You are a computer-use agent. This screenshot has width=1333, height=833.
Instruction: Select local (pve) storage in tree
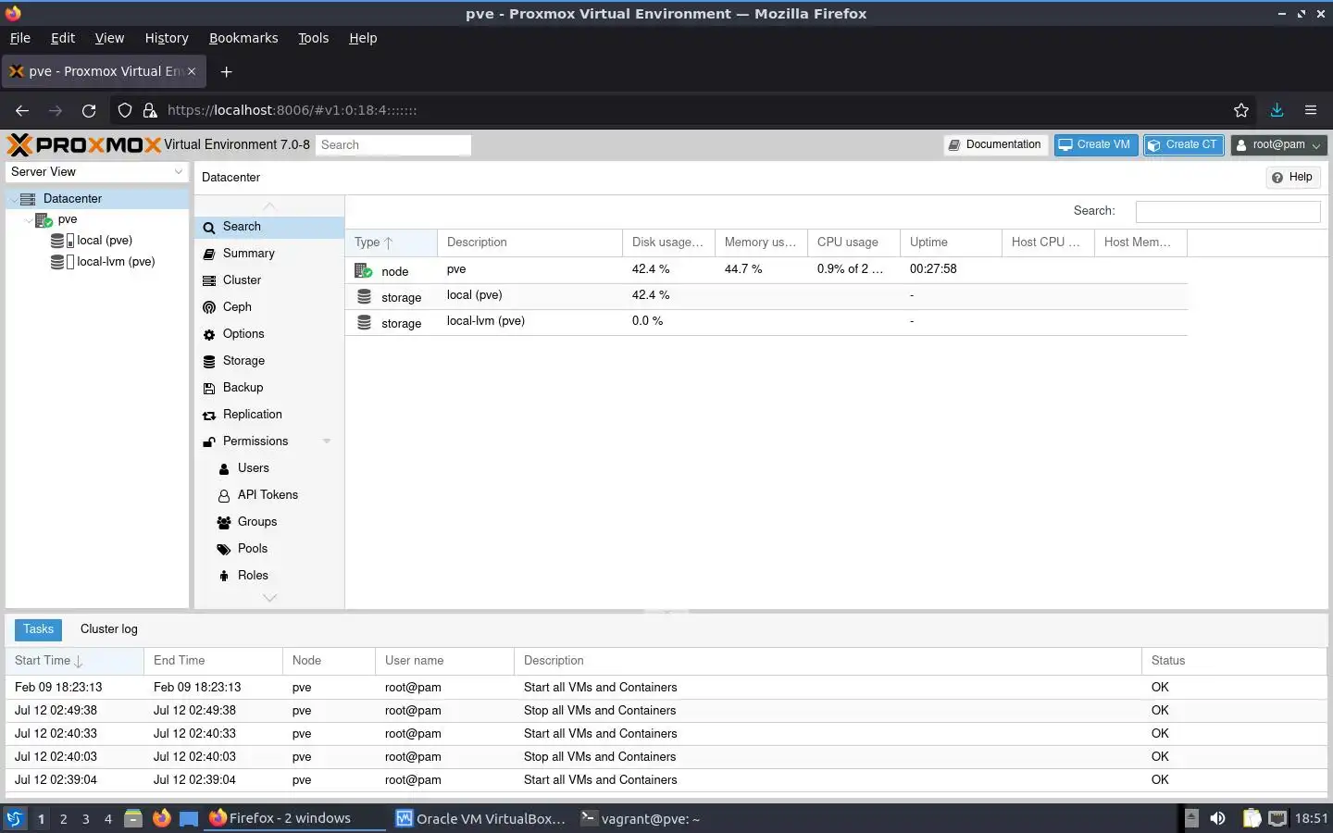coord(104,241)
